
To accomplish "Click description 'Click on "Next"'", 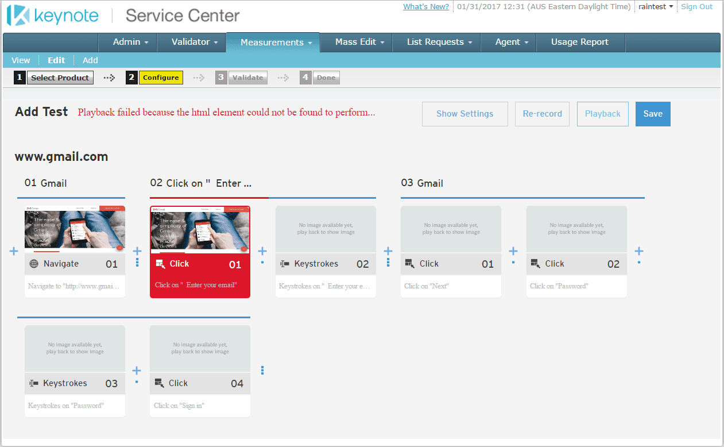I will pyautogui.click(x=427, y=286).
